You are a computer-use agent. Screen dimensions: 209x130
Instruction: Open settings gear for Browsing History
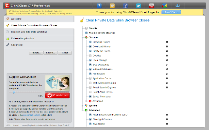pos(167,42)
